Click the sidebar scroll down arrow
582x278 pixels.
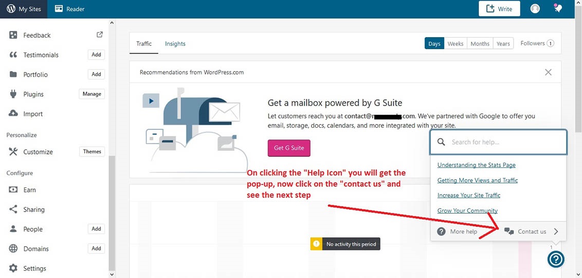[x=112, y=274]
